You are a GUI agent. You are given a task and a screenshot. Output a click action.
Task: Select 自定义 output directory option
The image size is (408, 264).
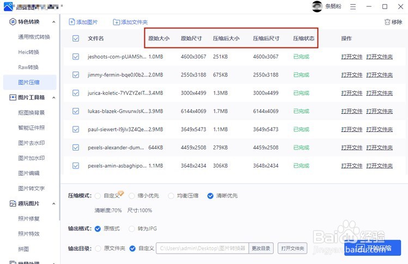132,249
